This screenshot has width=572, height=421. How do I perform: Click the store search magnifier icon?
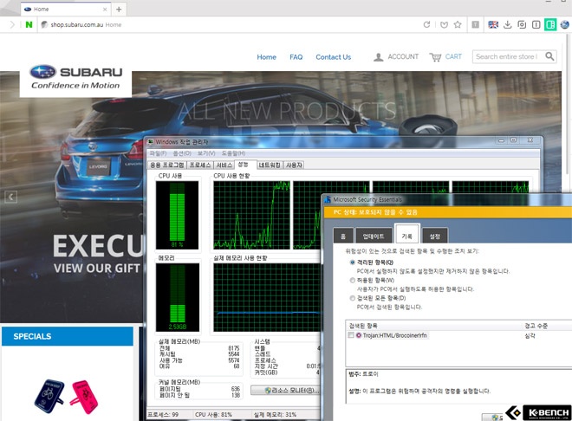[549, 56]
